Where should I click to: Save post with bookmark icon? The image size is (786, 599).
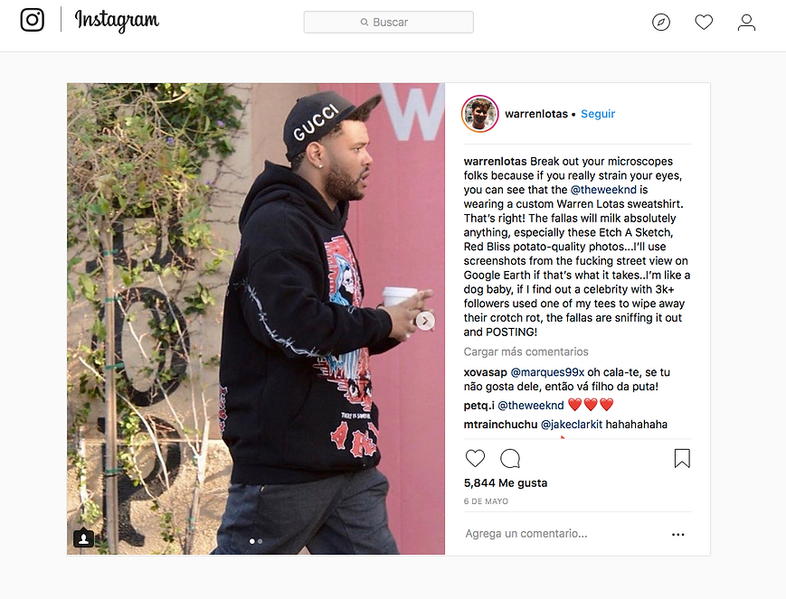(x=682, y=458)
